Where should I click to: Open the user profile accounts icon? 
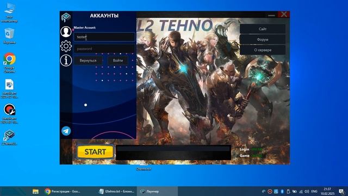[66, 32]
